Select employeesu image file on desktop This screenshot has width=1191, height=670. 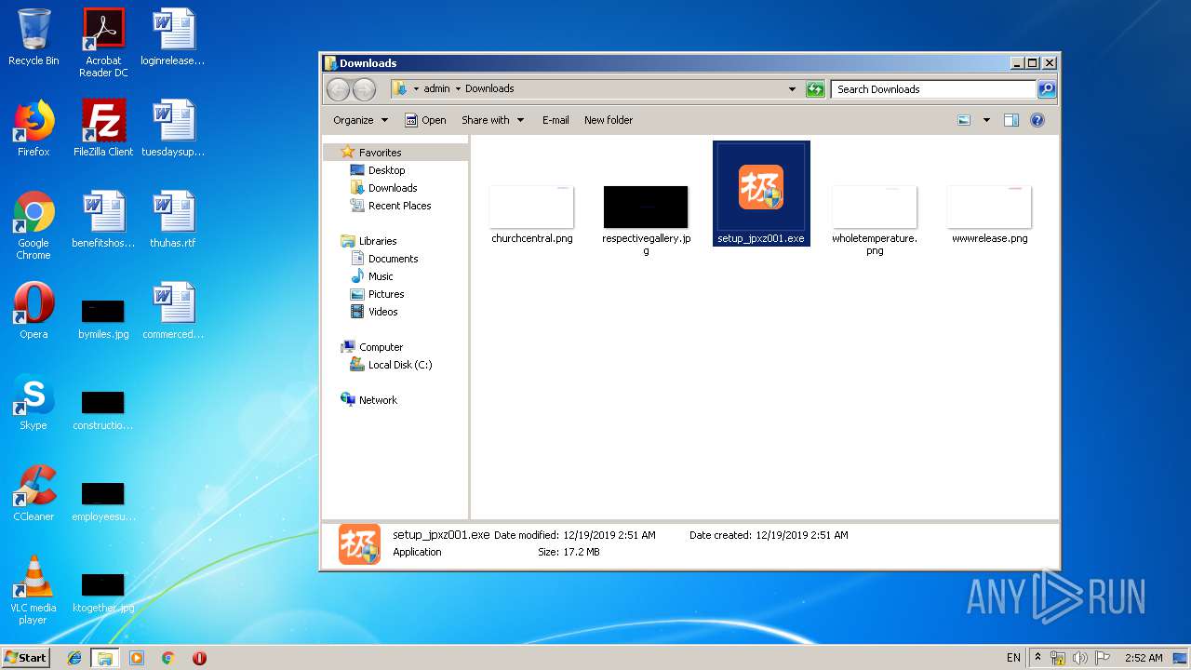[x=103, y=502]
